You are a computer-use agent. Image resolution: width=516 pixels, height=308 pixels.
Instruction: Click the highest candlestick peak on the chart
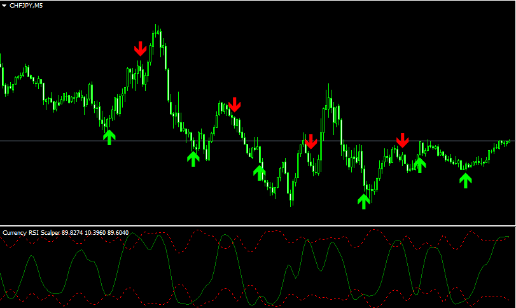click(155, 27)
